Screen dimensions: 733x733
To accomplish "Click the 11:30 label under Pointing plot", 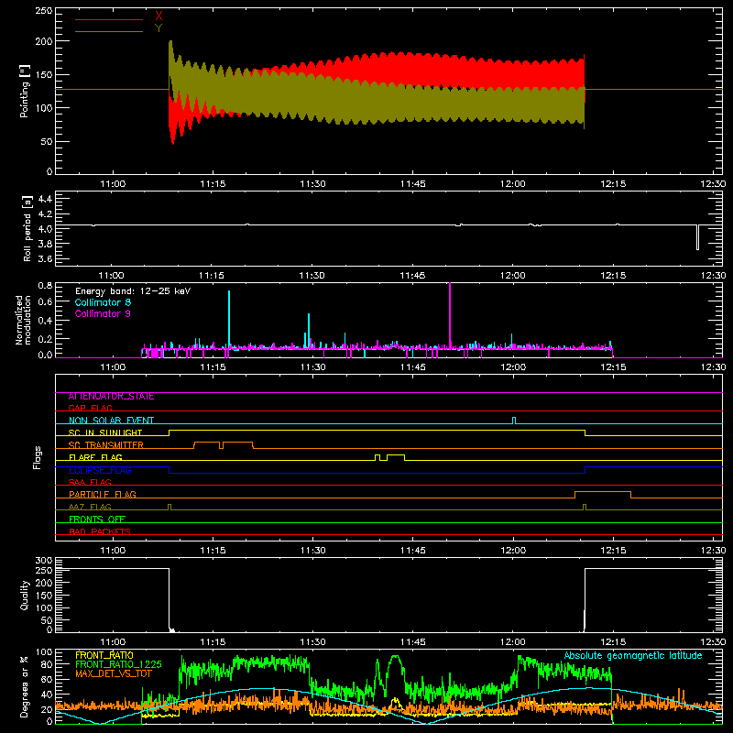I will (312, 184).
